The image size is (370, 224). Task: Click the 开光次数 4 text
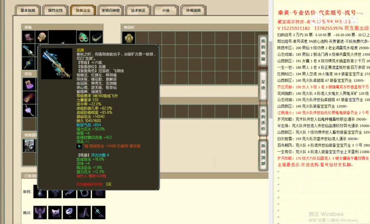click(x=100, y=155)
